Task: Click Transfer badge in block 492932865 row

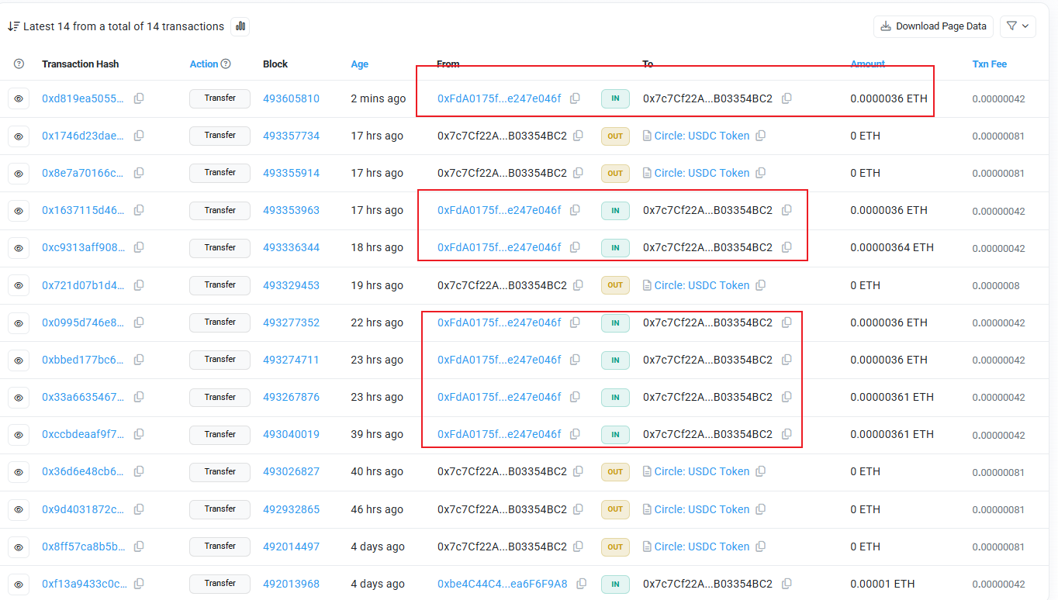Action: [220, 509]
